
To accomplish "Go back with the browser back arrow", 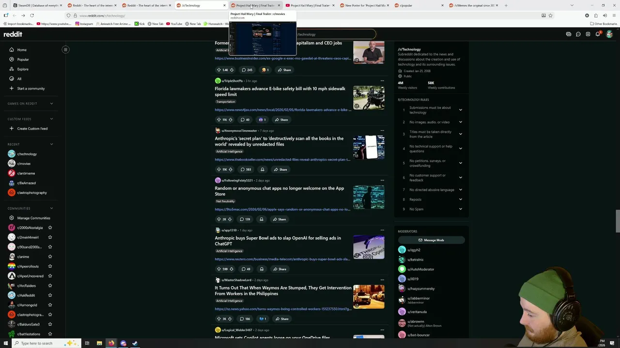I will pyautogui.click(x=14, y=15).
